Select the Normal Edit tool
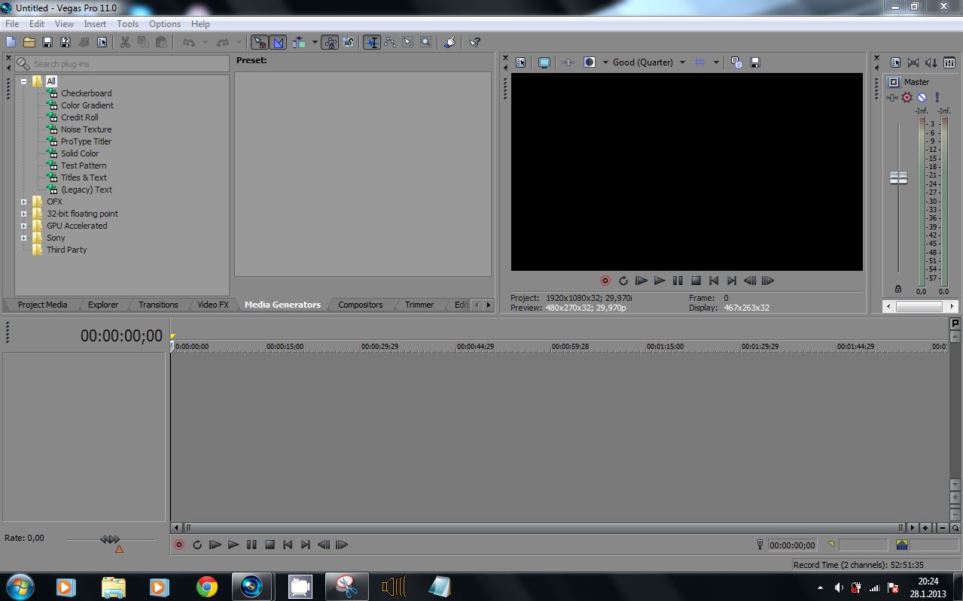This screenshot has width=963, height=601. tap(372, 42)
